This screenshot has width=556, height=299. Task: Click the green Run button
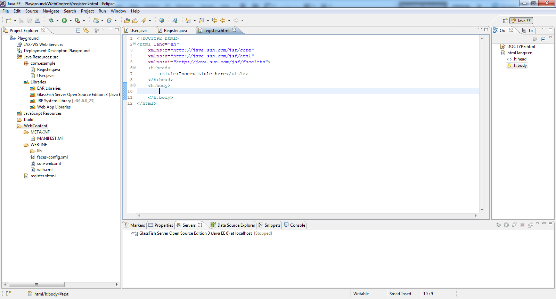[64, 21]
